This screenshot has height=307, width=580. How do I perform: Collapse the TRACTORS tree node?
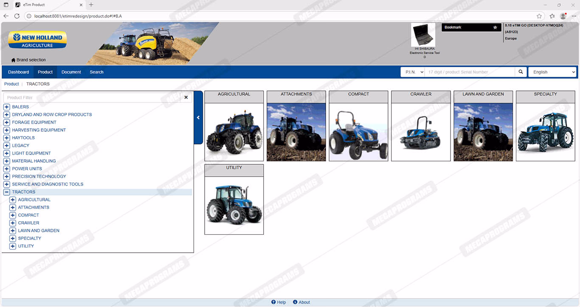coord(7,192)
